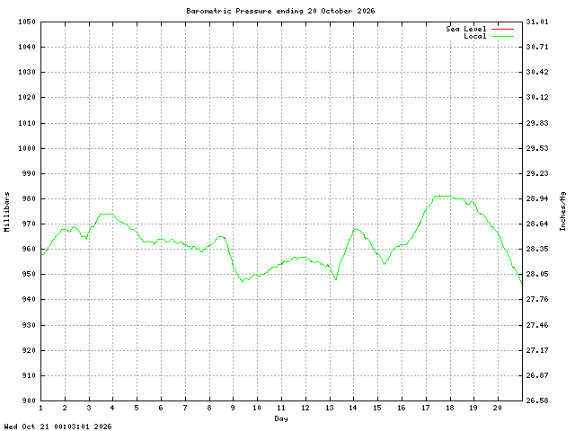Click the 960 millibars tick label
Viewport: 575px width, 431px height.
29,250
